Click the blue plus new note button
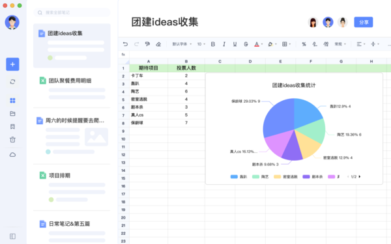The image size is (391, 244). 12,64
